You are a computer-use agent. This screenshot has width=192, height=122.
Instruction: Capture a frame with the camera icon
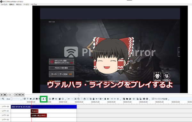click(x=144, y=99)
